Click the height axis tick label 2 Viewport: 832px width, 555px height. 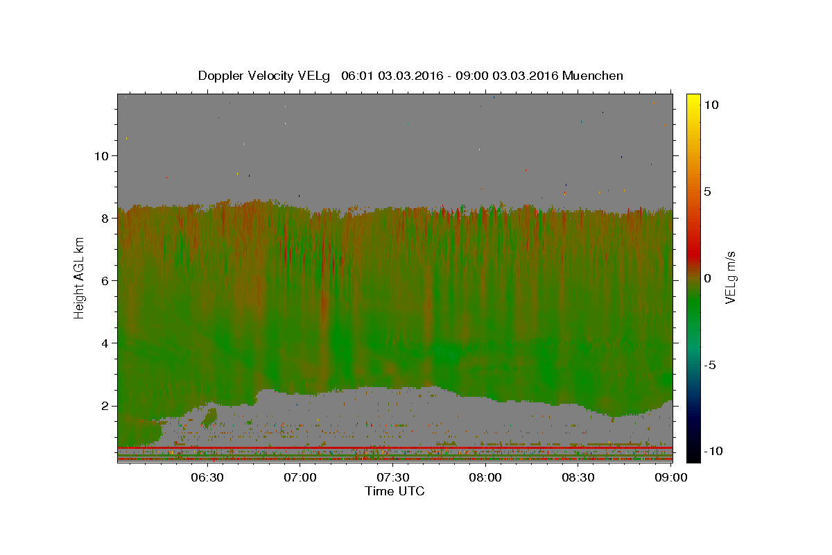(x=105, y=405)
